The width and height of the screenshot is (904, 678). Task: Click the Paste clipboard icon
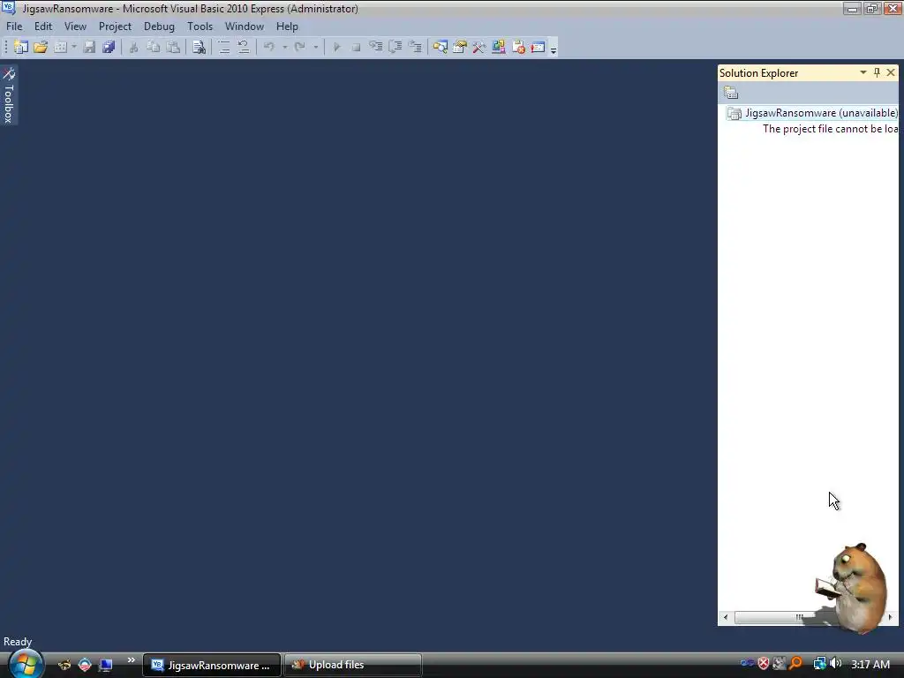click(173, 48)
